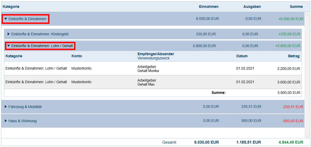Click the +230,00 EUR Kindergeld sum
This screenshot has width=311, height=147.
click(289, 34)
